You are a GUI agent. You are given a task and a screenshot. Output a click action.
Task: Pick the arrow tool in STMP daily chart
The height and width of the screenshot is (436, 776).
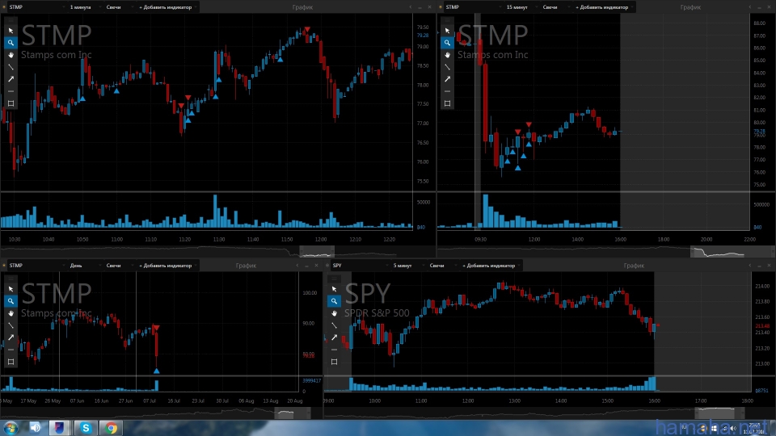click(11, 337)
